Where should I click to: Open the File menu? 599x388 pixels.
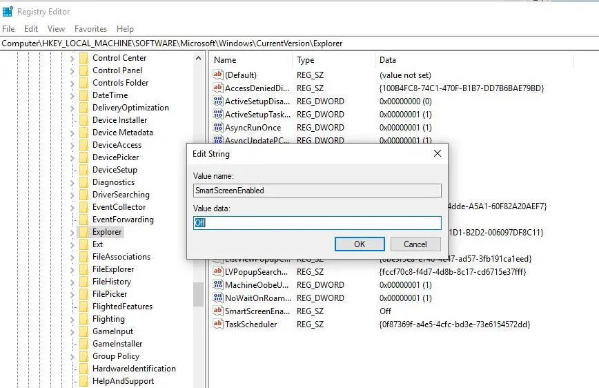coord(8,29)
